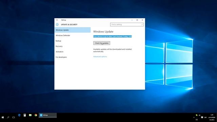The image size is (217, 122).
Task: Click the Available updates description text
Action: point(112,50)
